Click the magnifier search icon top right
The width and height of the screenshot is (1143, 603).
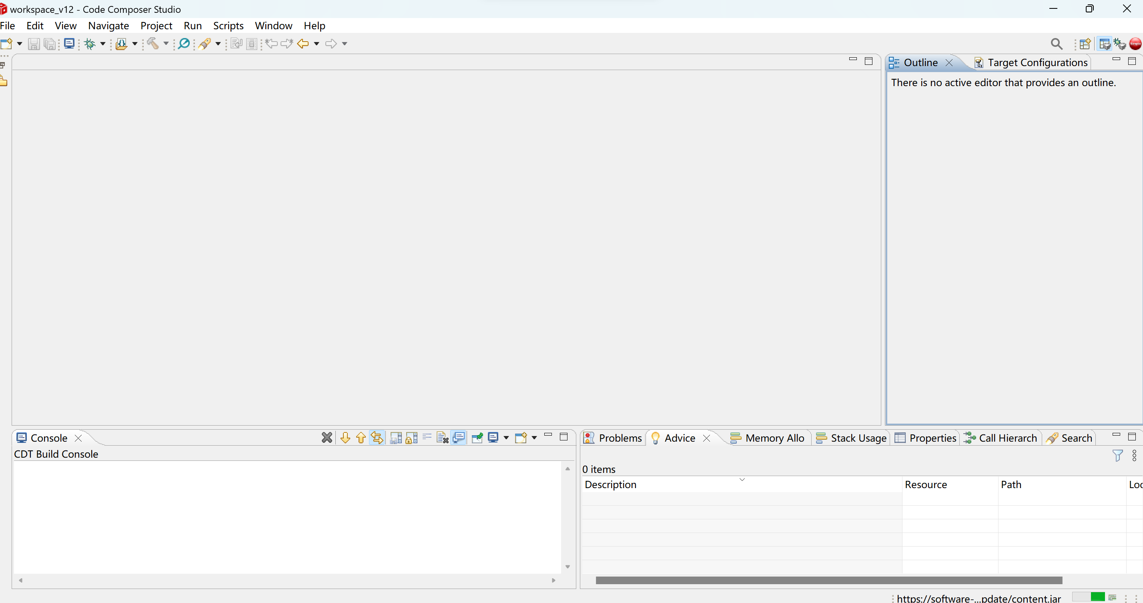pyautogui.click(x=1057, y=44)
